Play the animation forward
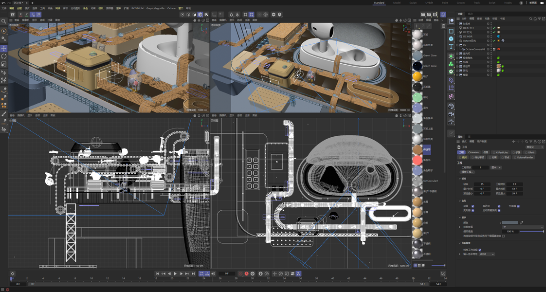546x292 pixels. click(x=175, y=274)
